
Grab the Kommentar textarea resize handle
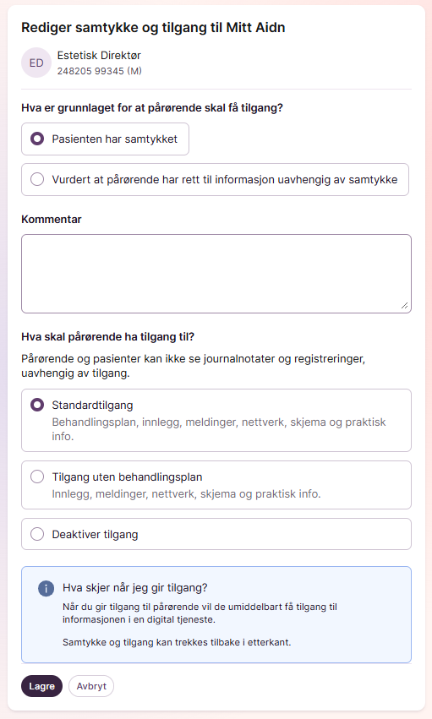click(404, 306)
